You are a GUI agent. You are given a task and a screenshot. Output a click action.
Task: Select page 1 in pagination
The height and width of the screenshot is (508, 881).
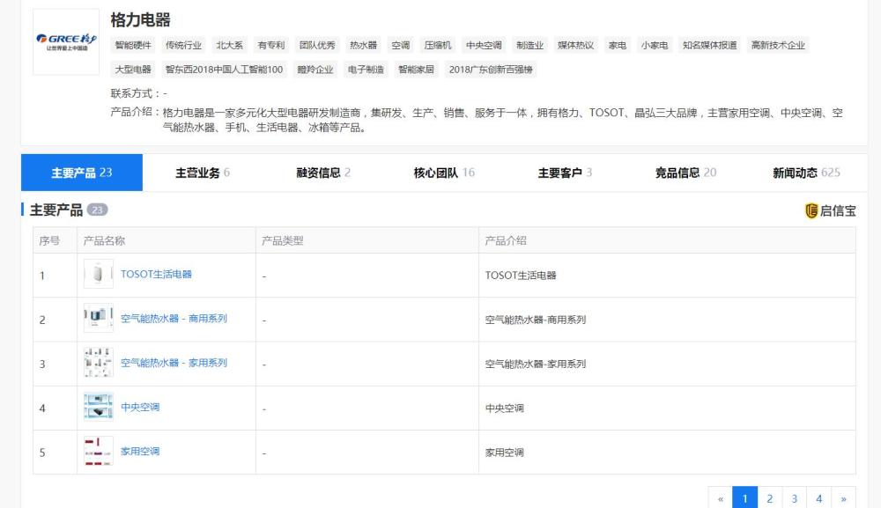745,498
